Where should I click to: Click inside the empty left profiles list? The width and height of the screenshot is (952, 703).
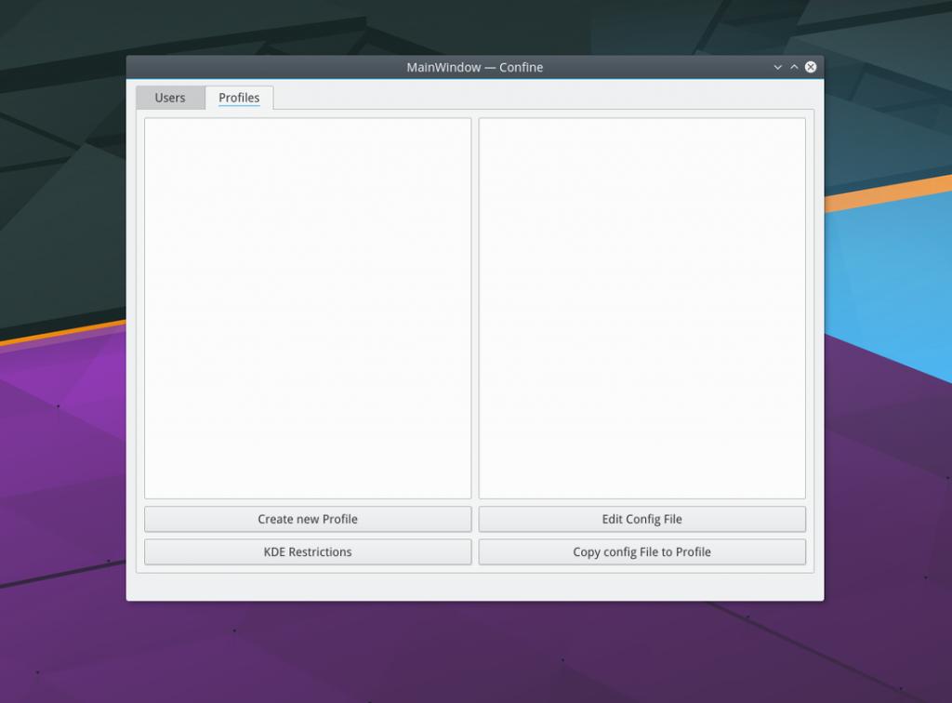[308, 307]
